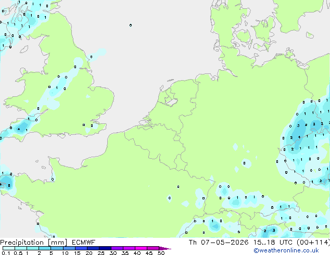This screenshot has height=255, width=330.
Task: Click the '25' legend scale label
Action: click(101, 253)
